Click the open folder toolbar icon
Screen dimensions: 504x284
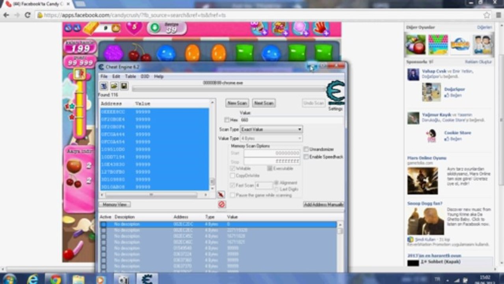point(114,86)
